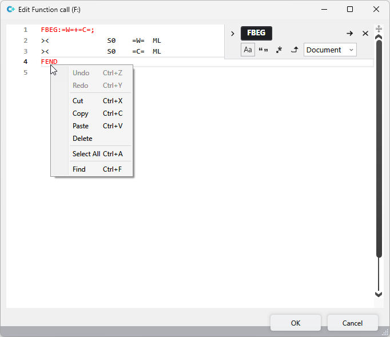Open the Document search scope dropdown
Viewport: 390px width, 337px height.
(x=330, y=50)
